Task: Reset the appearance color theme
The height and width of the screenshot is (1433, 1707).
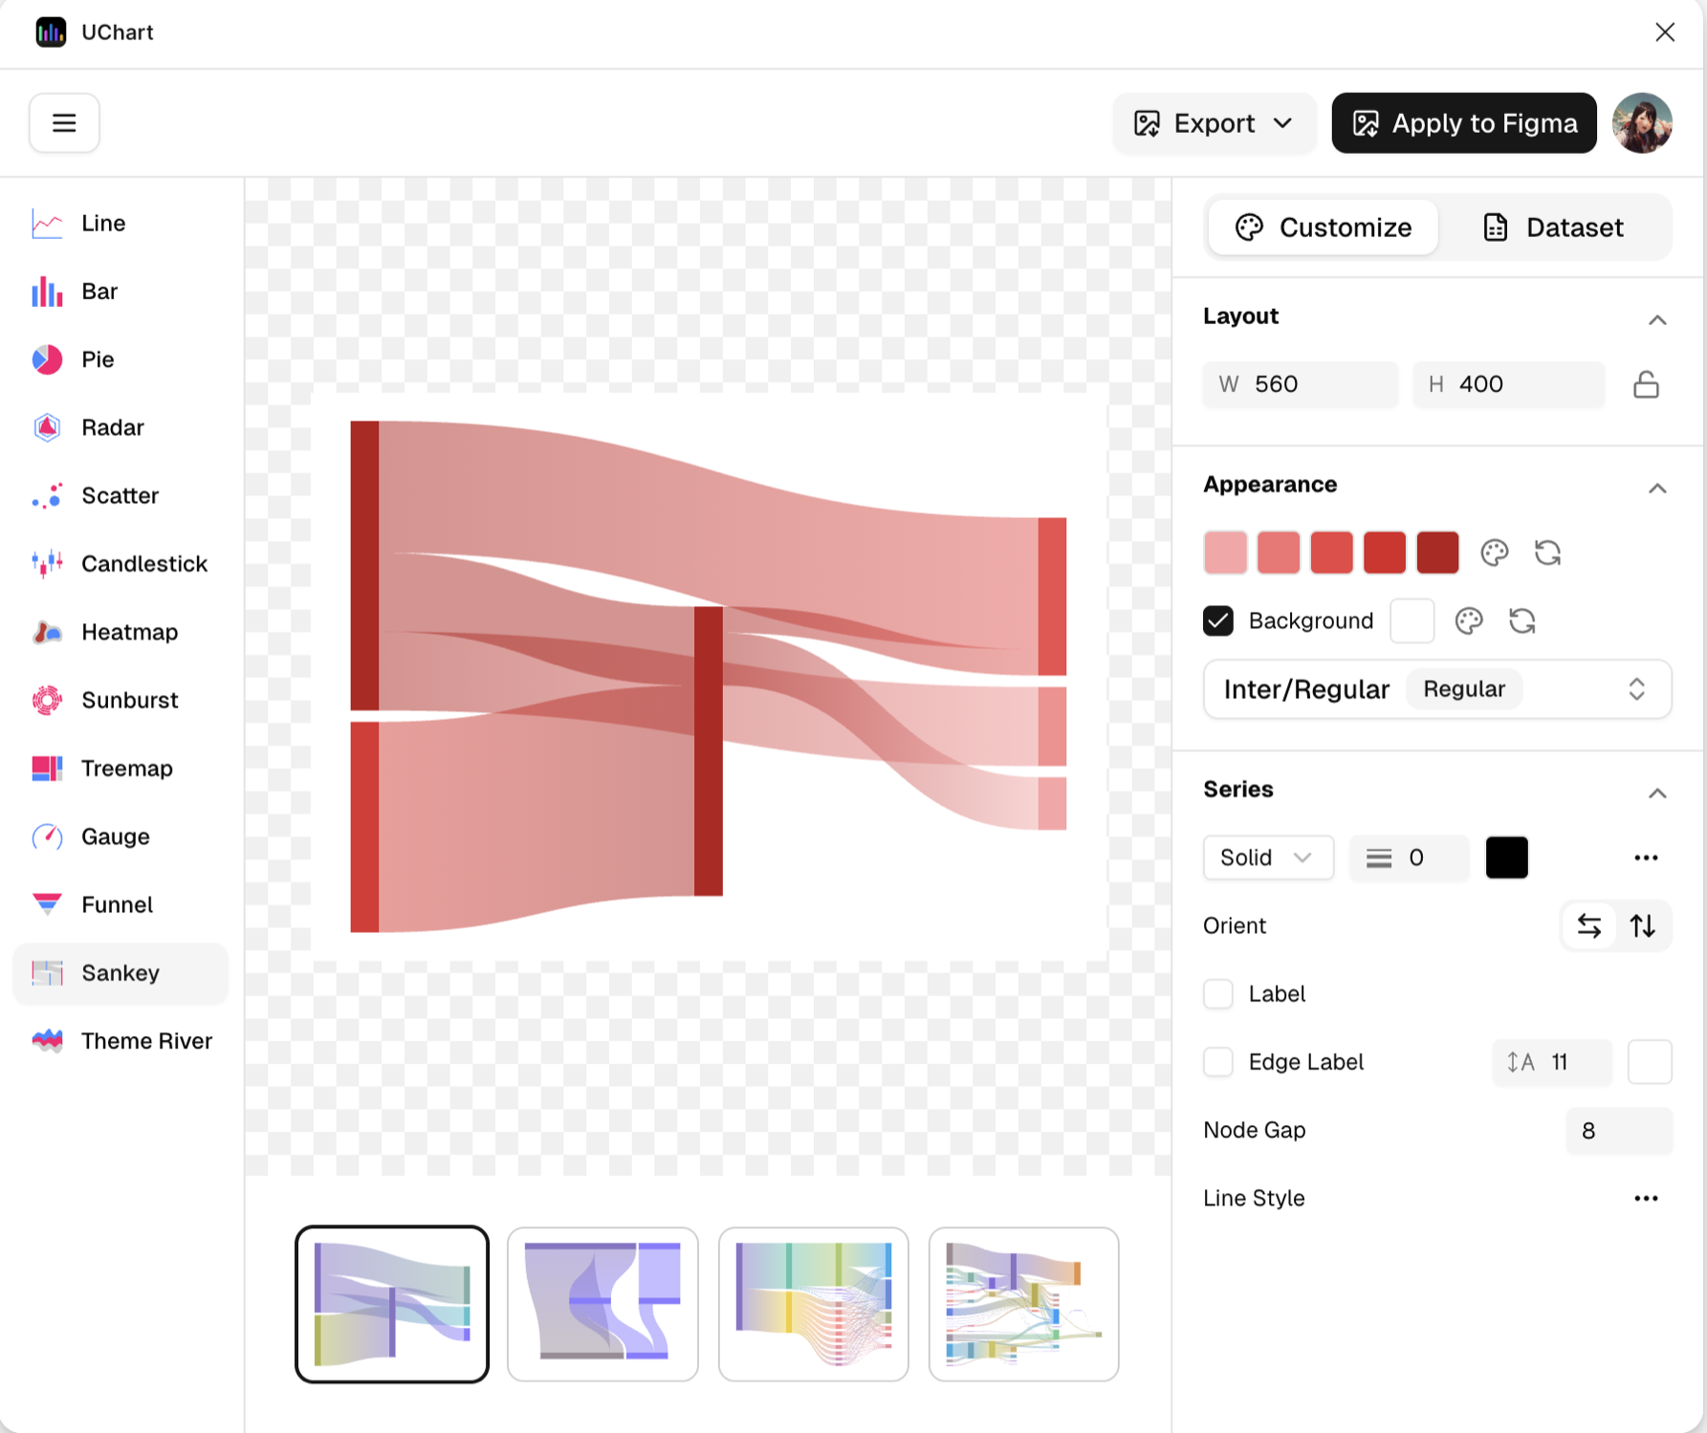Action: click(x=1547, y=553)
